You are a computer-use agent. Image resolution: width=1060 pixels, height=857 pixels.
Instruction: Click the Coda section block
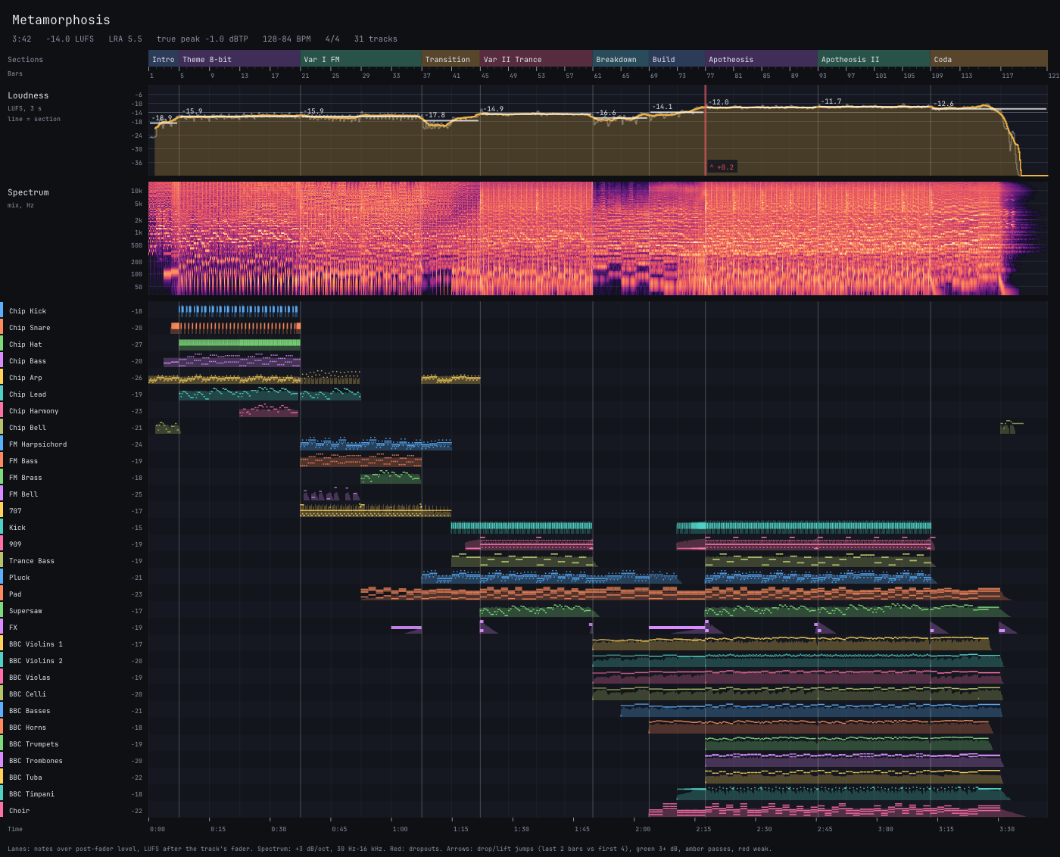[989, 59]
